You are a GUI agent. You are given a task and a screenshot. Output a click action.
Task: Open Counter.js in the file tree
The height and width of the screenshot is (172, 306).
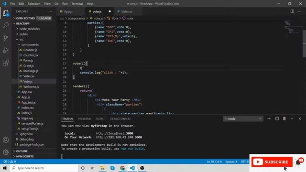click(x=30, y=50)
